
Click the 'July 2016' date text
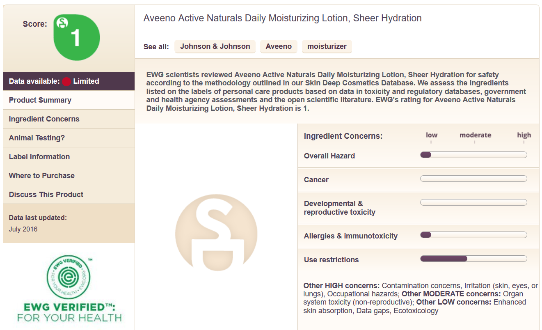[23, 229]
